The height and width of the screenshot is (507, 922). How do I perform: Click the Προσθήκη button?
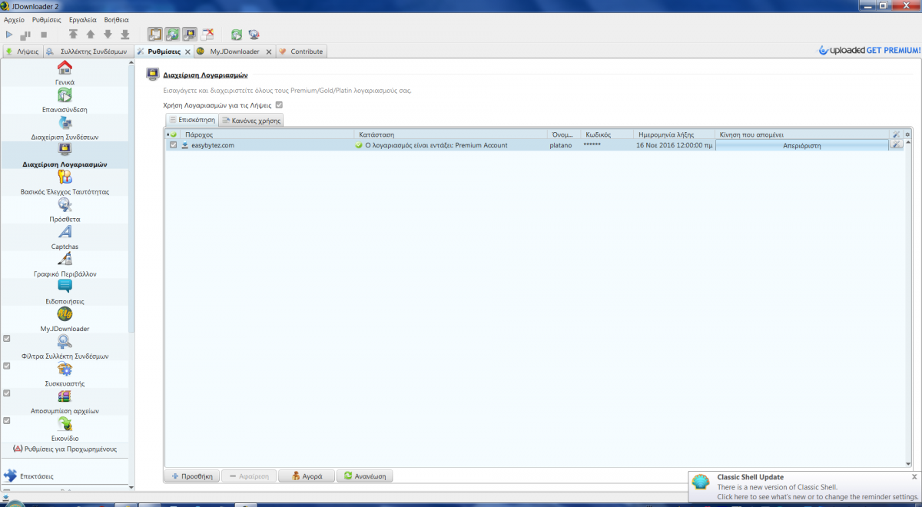191,476
